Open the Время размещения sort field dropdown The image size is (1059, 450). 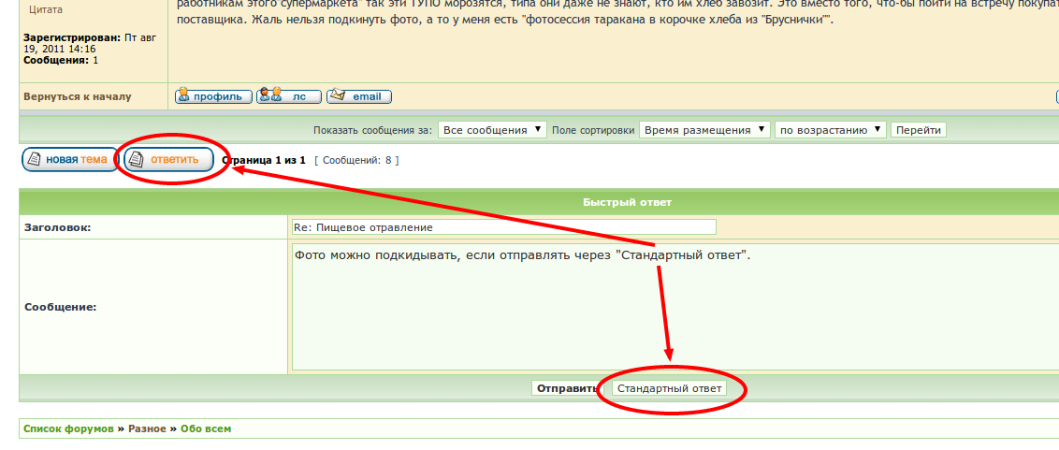705,130
